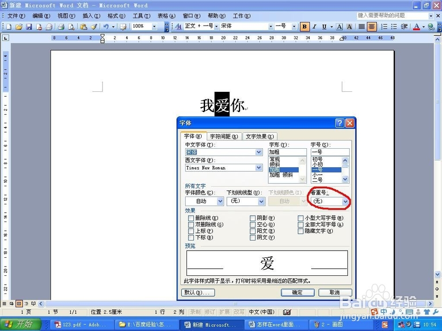Open the 插入 menu in the menu bar
The height and width of the screenshot is (331, 442).
click(x=90, y=15)
